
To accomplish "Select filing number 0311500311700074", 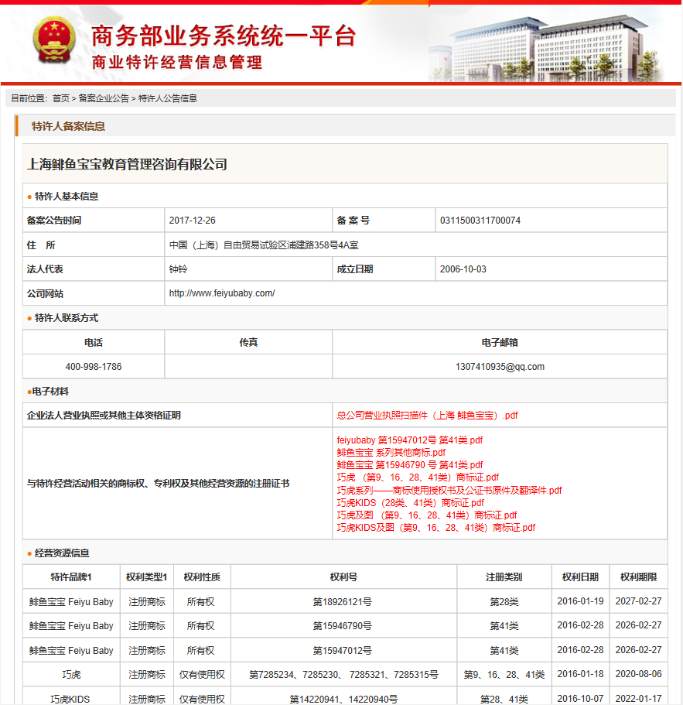I will coord(480,221).
